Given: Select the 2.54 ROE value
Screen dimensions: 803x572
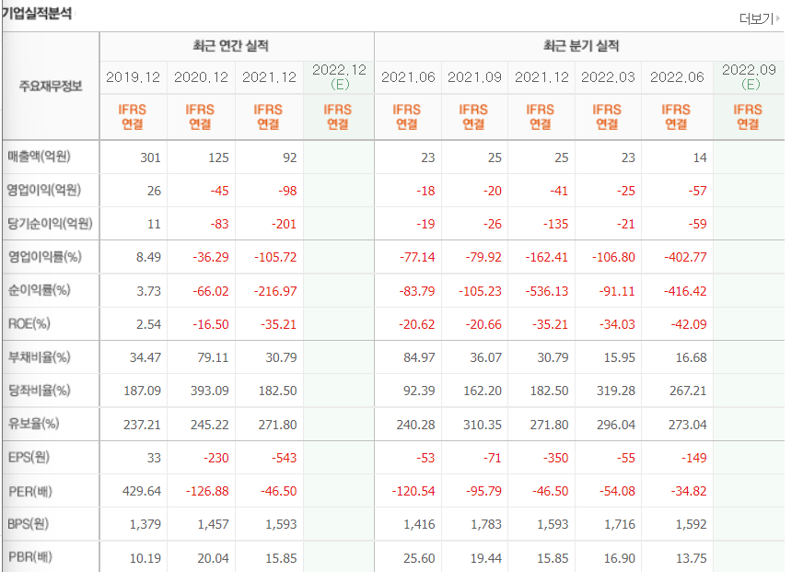Looking at the screenshot, I should [x=148, y=324].
